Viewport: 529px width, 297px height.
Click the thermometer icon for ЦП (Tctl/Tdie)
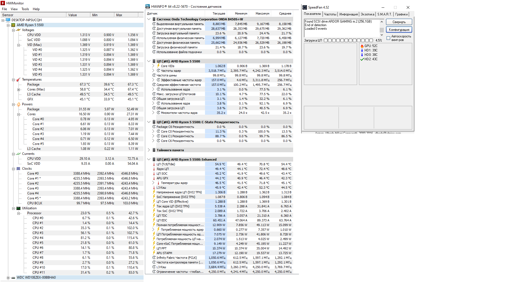point(154,164)
